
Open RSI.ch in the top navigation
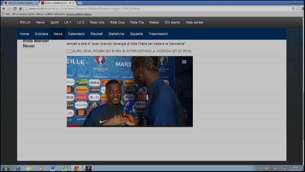(25, 22)
